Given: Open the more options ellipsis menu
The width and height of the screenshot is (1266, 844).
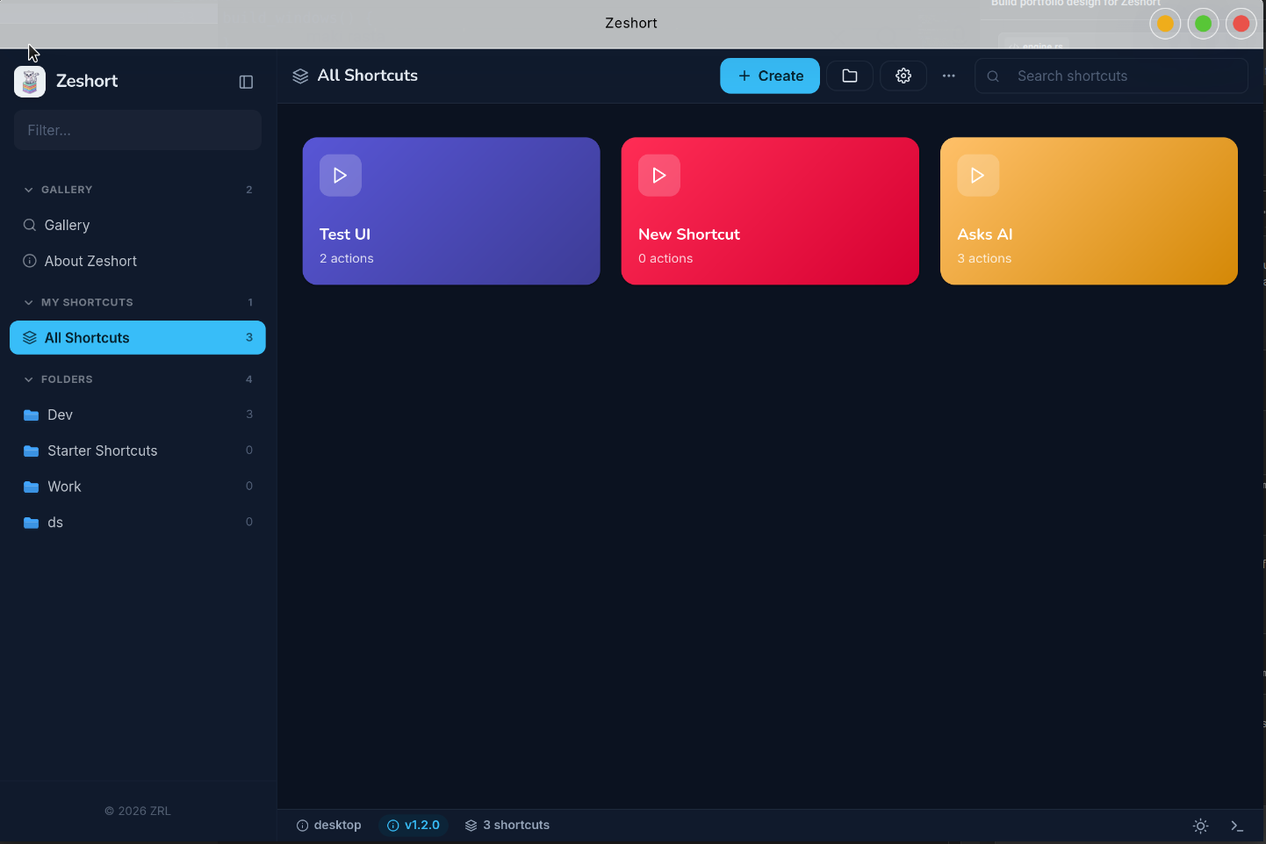Looking at the screenshot, I should [x=949, y=76].
